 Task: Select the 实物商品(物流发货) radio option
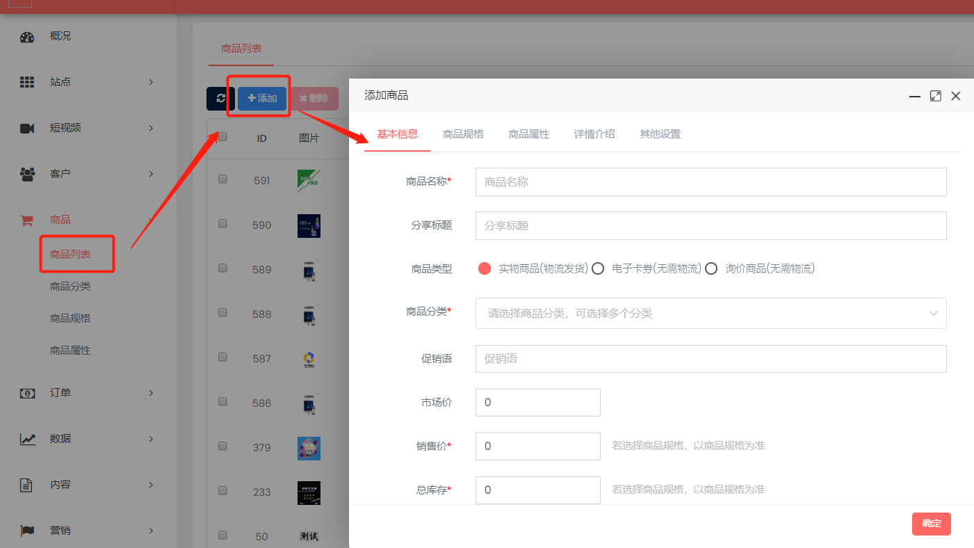click(x=485, y=268)
